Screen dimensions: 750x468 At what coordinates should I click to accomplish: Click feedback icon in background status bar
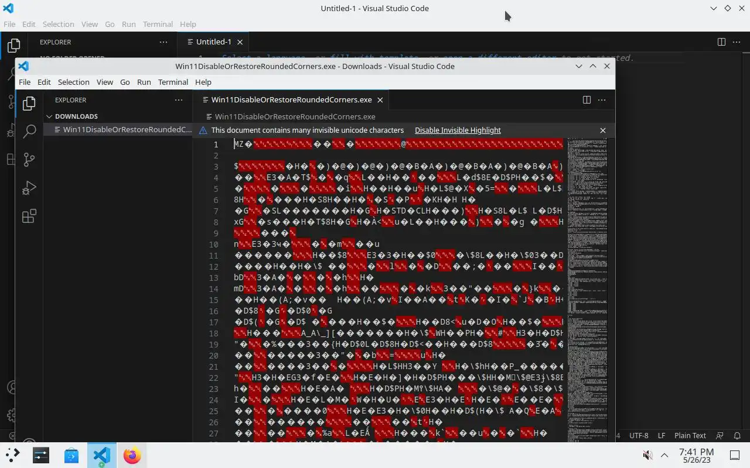(x=720, y=436)
